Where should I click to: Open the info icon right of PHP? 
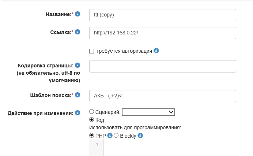pyautogui.click(x=110, y=135)
